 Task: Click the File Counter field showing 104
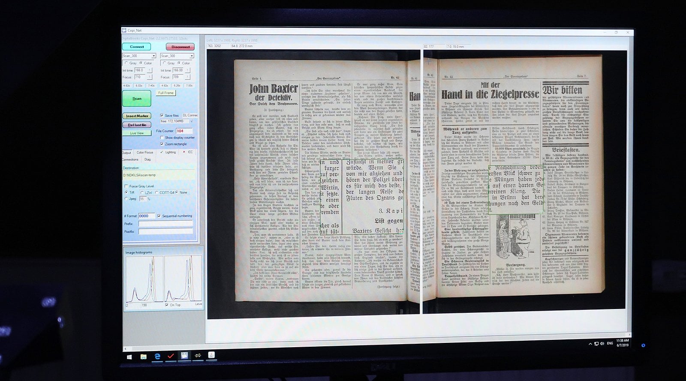pyautogui.click(x=184, y=131)
